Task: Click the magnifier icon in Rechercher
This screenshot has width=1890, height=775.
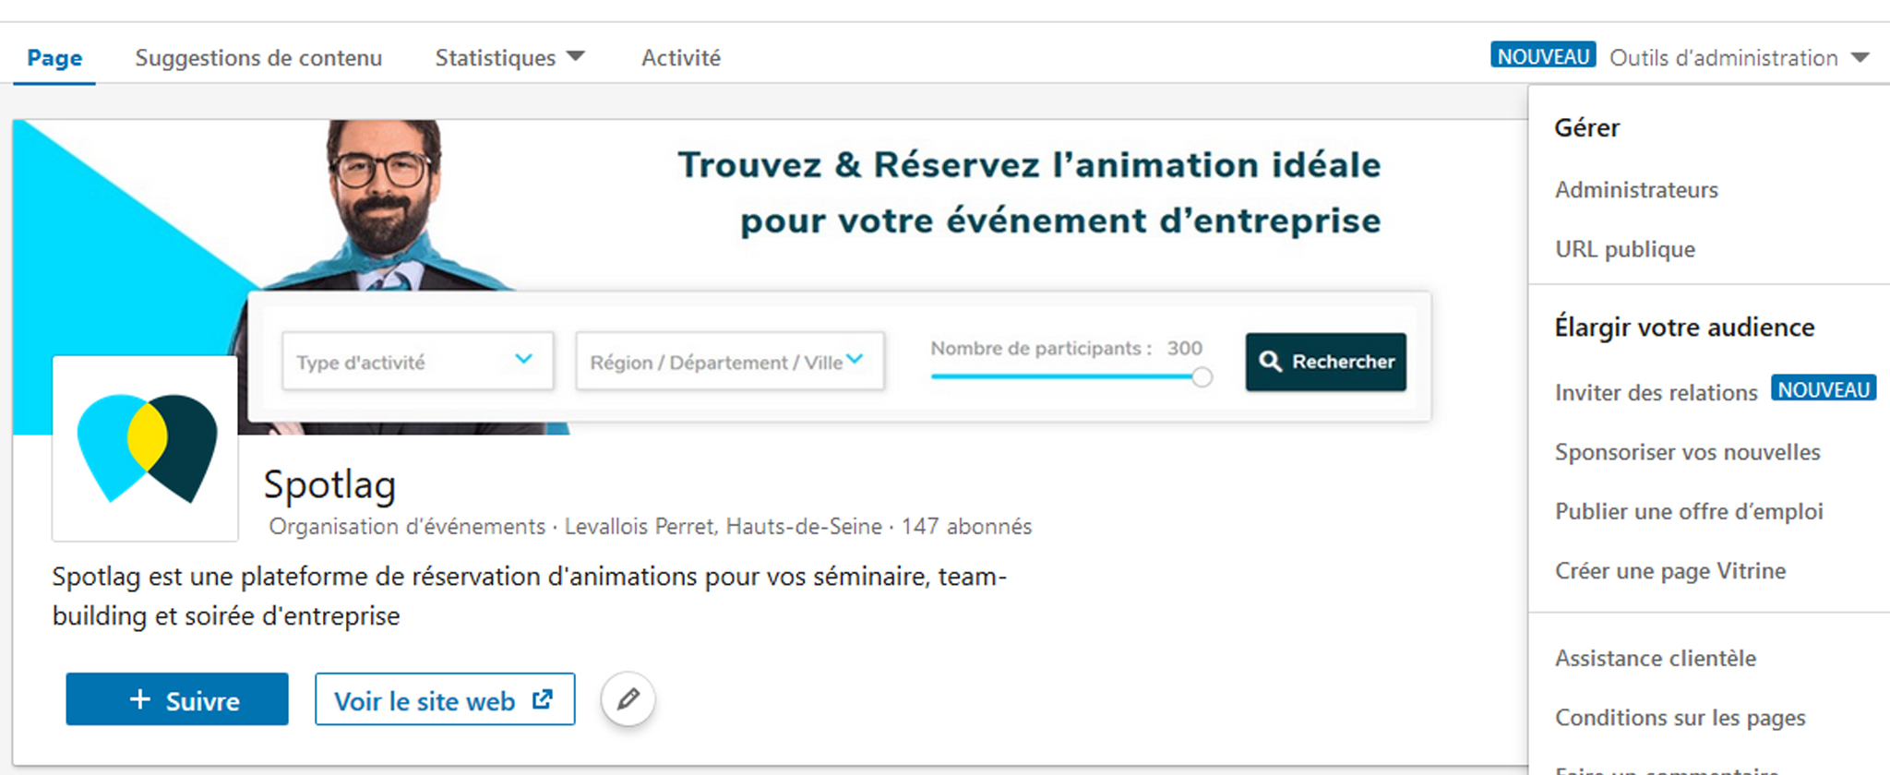Action: point(1271,362)
